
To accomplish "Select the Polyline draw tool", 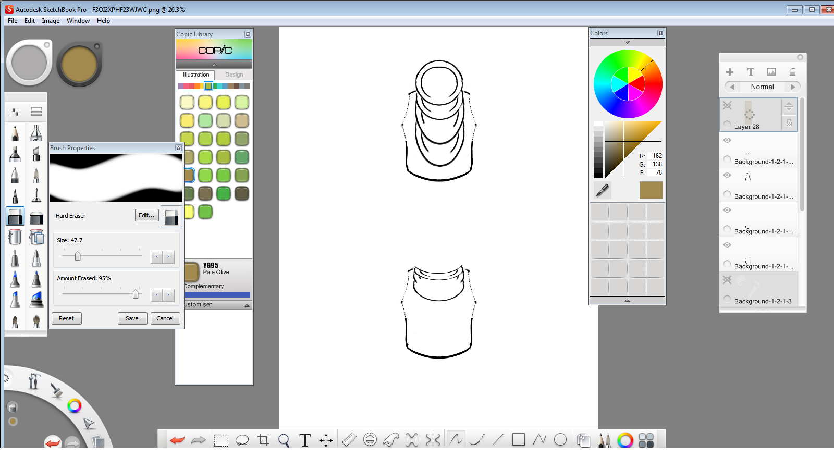I will (x=539, y=440).
